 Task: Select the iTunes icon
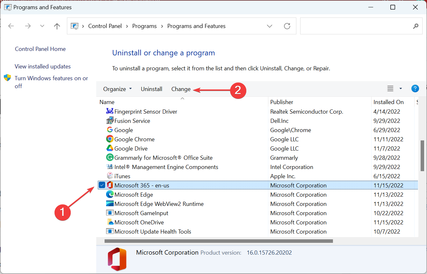point(110,176)
